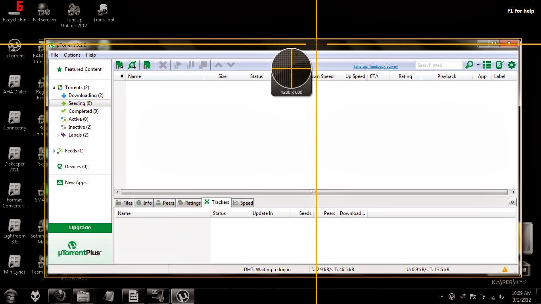Click the orange warning icon in status bar

(505, 270)
